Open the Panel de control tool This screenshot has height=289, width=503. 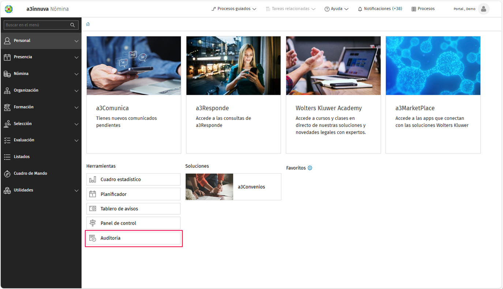tap(134, 223)
